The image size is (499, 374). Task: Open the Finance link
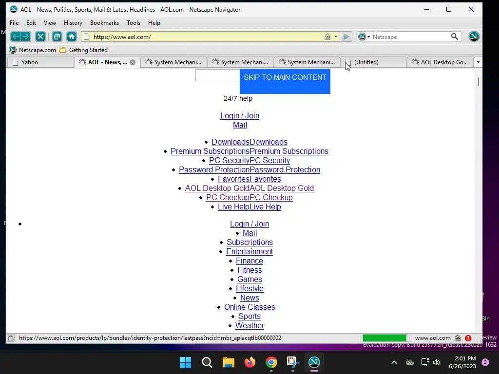click(x=249, y=261)
